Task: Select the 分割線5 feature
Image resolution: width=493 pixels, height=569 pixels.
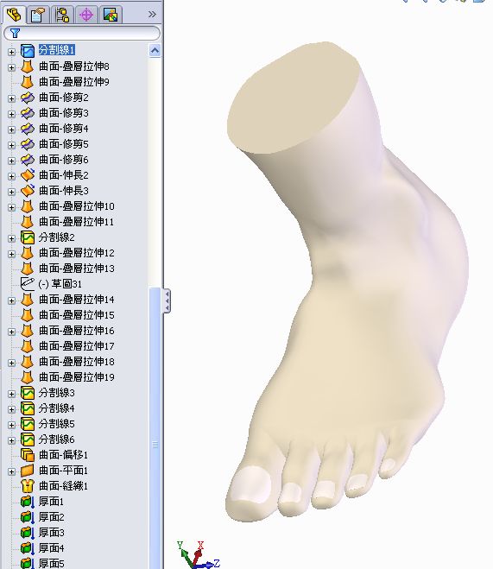Action: click(x=57, y=423)
